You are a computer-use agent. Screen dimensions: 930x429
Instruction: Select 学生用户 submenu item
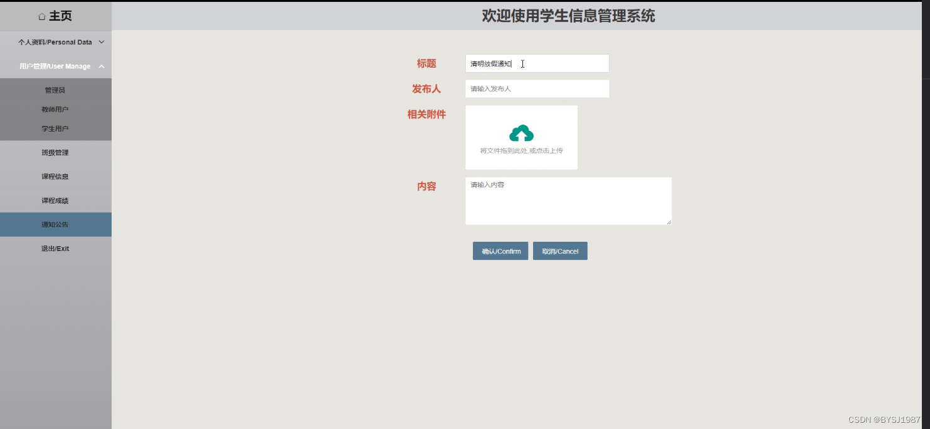(55, 128)
